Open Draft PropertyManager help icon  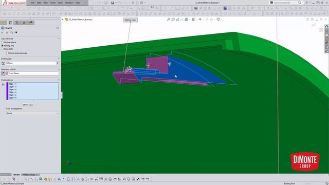(x=58, y=28)
